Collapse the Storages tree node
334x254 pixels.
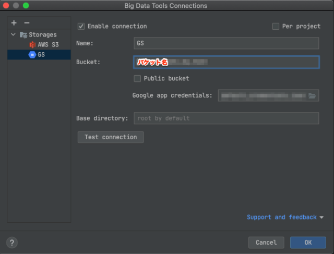click(13, 34)
